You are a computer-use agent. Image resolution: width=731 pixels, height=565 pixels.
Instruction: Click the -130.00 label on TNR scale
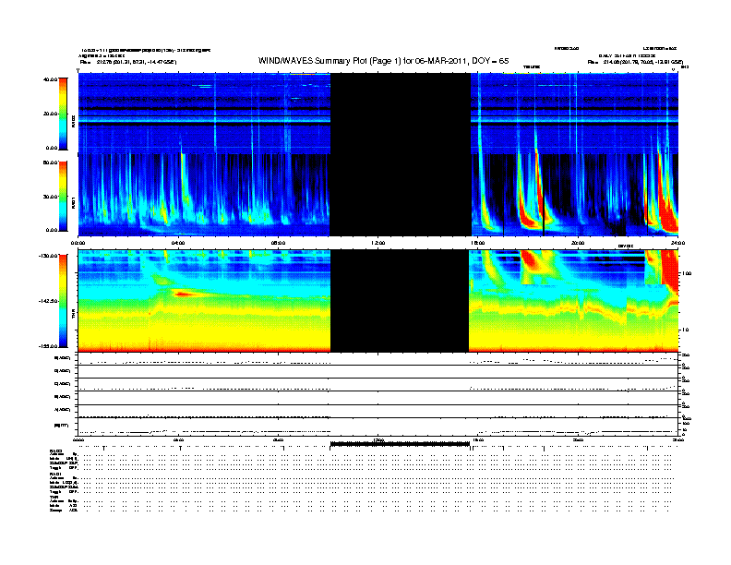(48, 256)
